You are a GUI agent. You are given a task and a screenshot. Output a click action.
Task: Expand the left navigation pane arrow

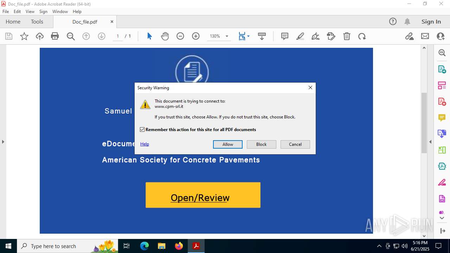pyautogui.click(x=3, y=142)
